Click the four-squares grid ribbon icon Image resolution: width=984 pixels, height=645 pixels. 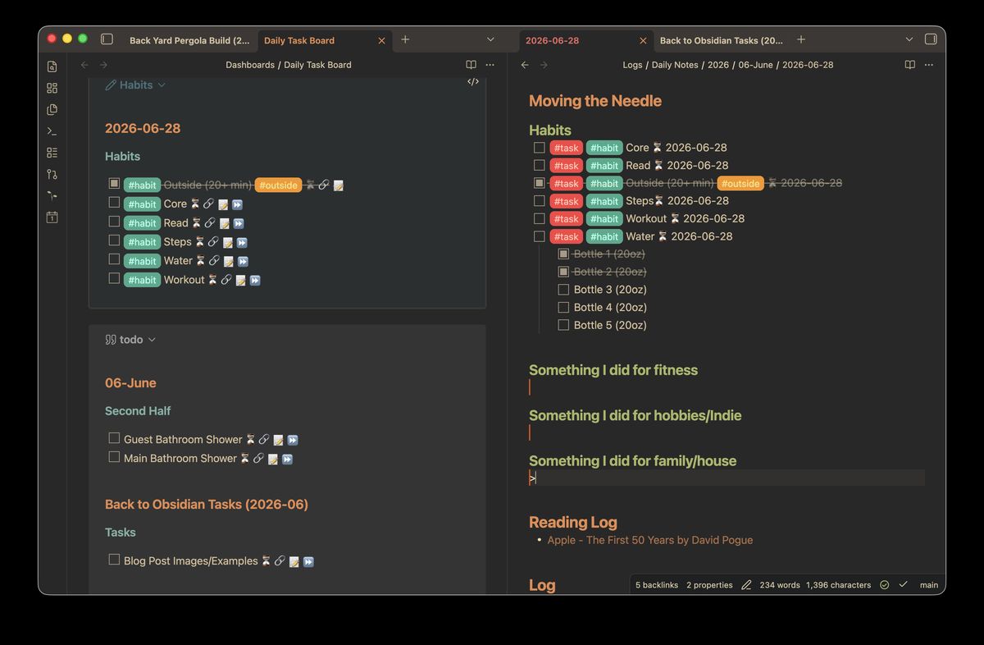tap(52, 88)
